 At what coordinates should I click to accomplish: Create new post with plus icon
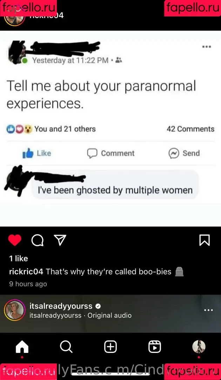pyautogui.click(x=110, y=347)
